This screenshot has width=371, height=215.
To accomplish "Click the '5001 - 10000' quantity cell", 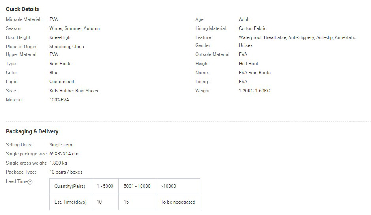I will 137,186.
